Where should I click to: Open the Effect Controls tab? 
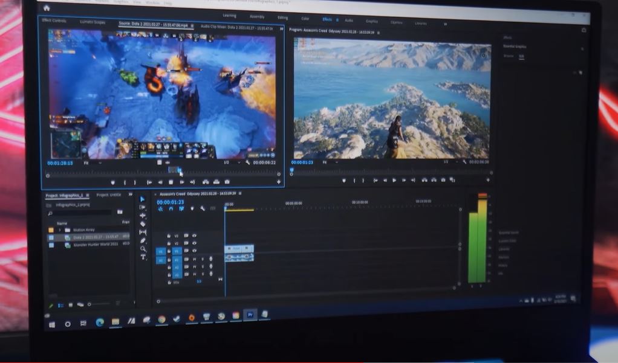coord(54,21)
